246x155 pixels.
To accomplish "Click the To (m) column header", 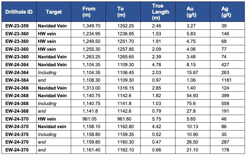I will pyautogui.click(x=120, y=12).
